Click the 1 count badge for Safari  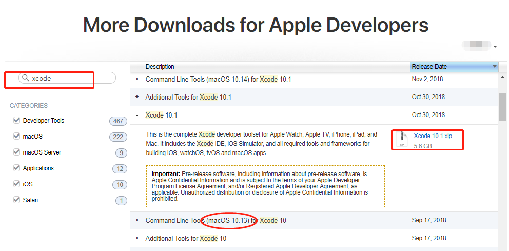point(121,201)
